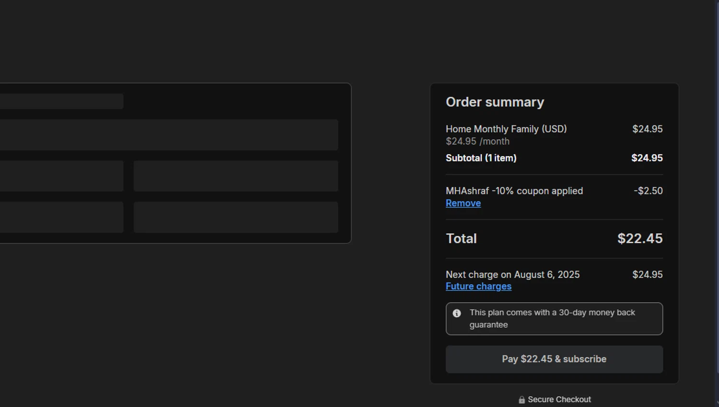Image resolution: width=719 pixels, height=407 pixels.
Task: Click the middle-row left placeholder field
Action: (x=61, y=176)
